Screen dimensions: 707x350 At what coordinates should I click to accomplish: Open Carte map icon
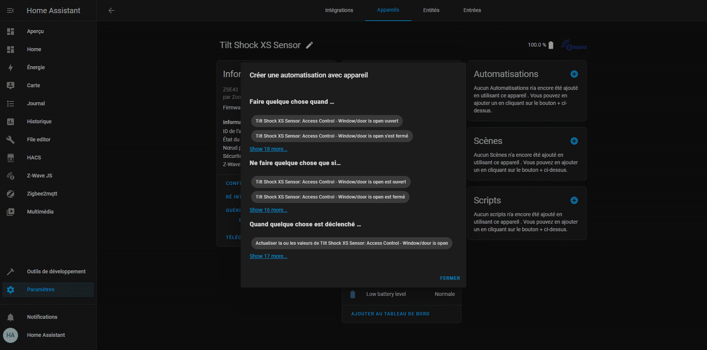[x=11, y=86]
